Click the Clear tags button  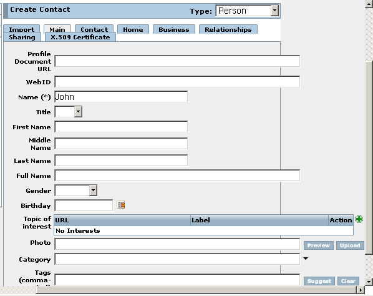coord(348,281)
